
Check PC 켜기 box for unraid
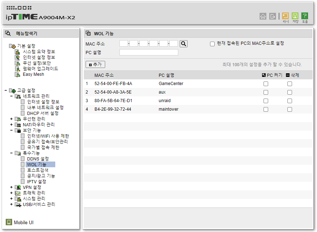click(x=266, y=101)
